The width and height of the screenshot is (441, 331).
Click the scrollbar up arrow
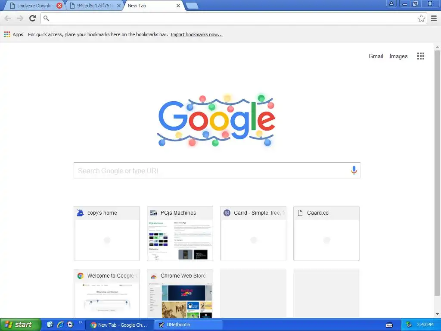click(x=437, y=47)
